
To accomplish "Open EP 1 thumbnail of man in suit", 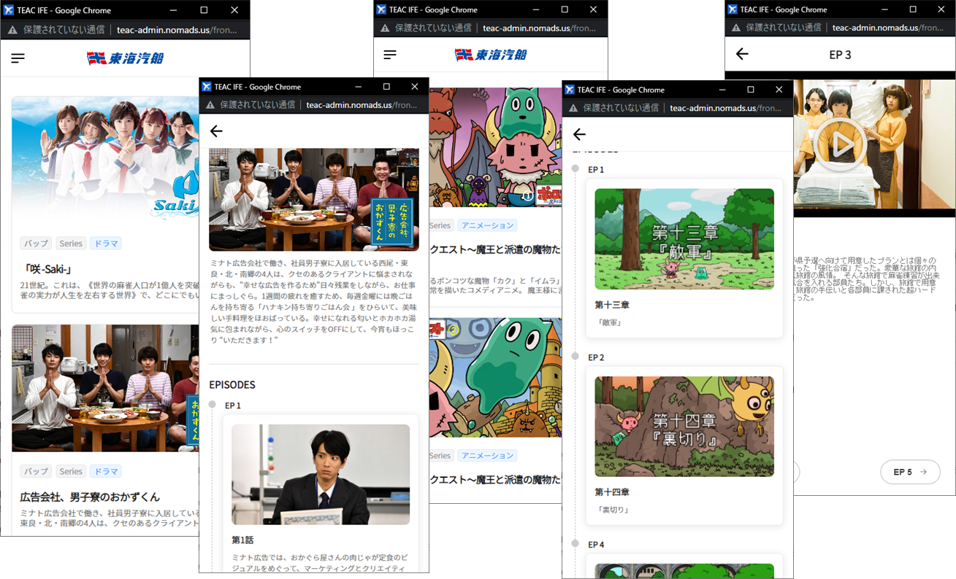I will coord(321,475).
